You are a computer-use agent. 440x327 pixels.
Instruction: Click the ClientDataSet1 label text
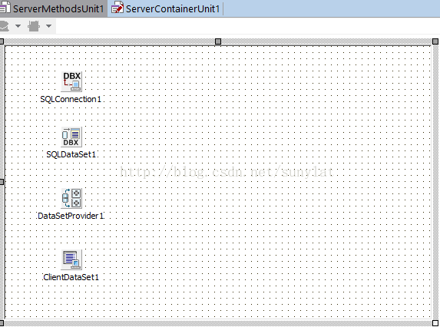[71, 277]
